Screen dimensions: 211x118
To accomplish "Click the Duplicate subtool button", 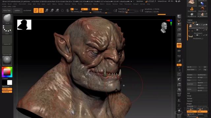I will 192,84.
